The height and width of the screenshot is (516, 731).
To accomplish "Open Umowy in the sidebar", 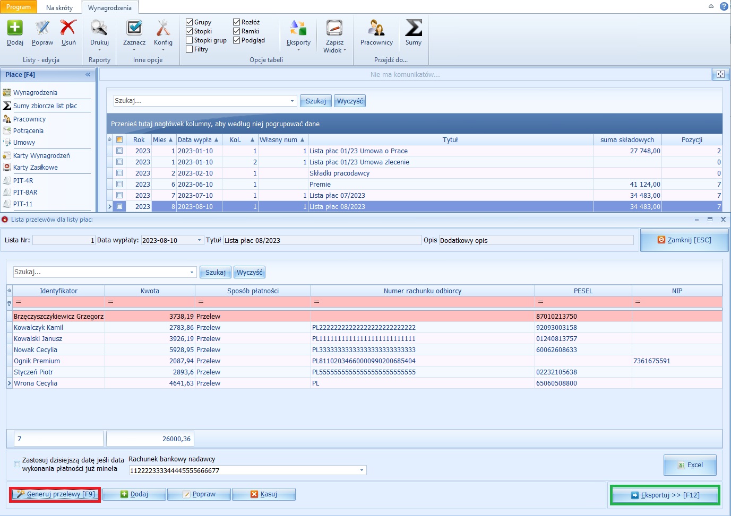I will click(x=24, y=142).
